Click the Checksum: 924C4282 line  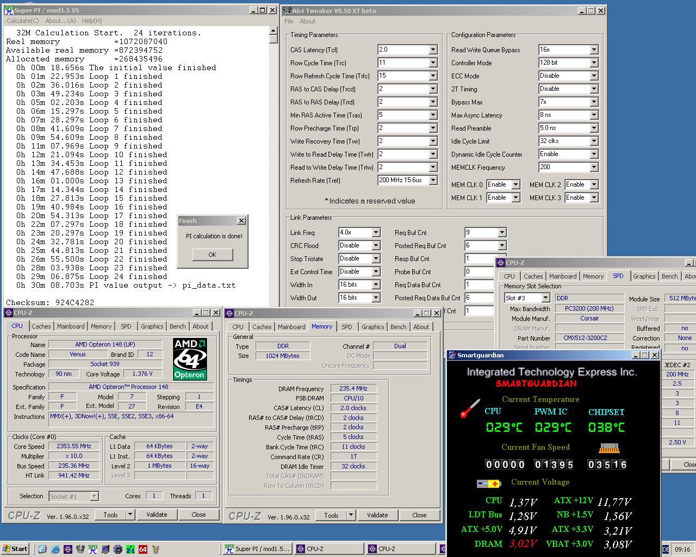(x=50, y=302)
